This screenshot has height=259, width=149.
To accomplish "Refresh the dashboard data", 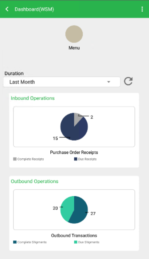I will tap(128, 81).
